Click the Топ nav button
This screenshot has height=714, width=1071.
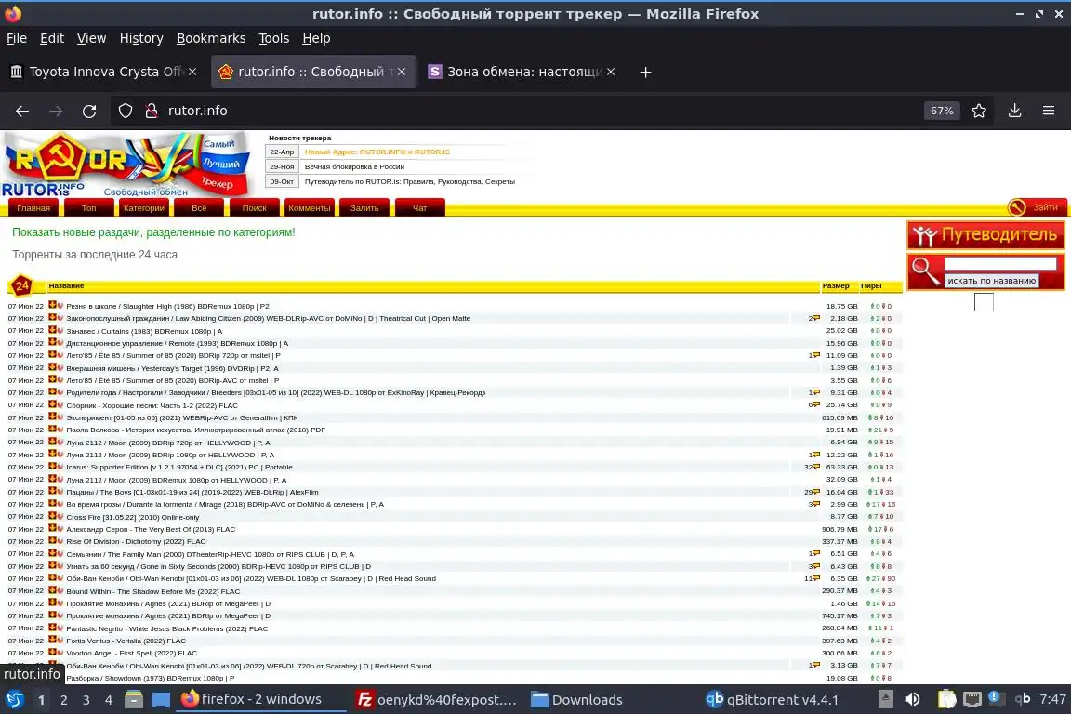coord(89,207)
